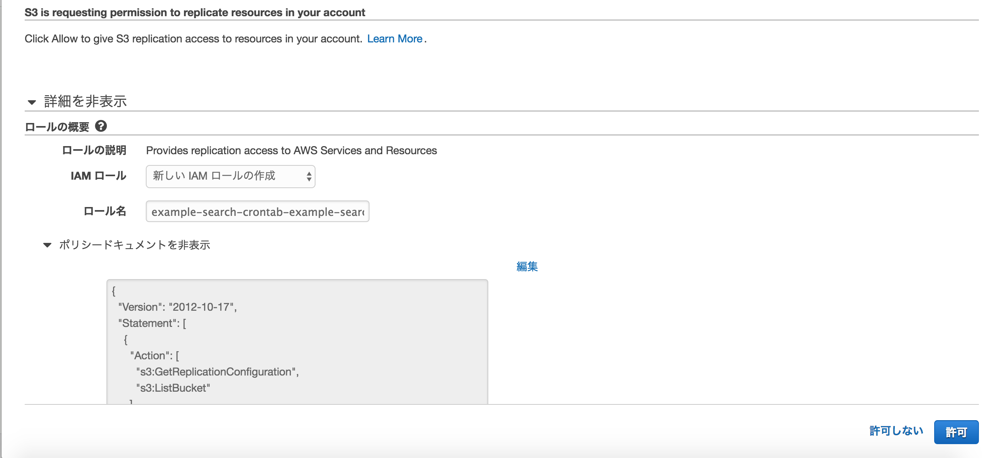Click the help icon next to ロールの概要
Image resolution: width=982 pixels, height=458 pixels.
point(101,126)
